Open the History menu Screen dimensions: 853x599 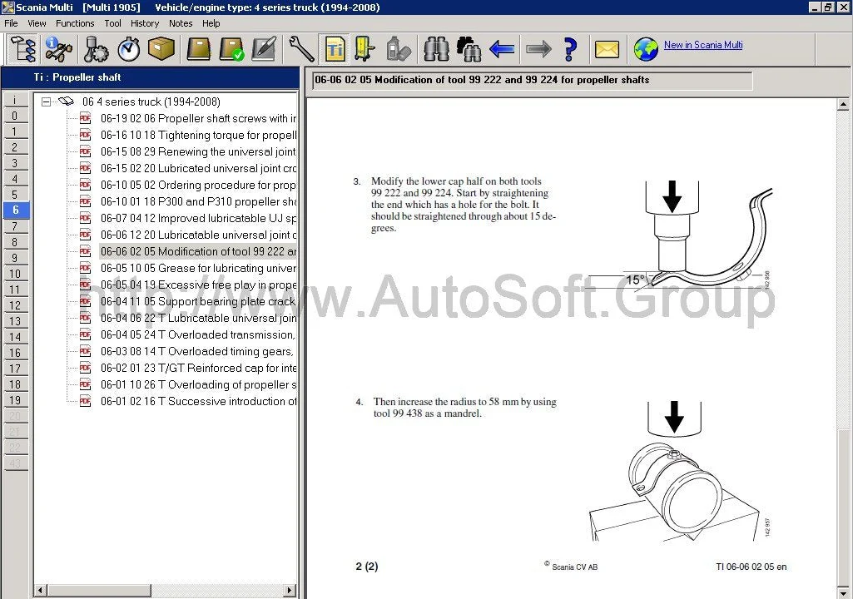pyautogui.click(x=145, y=23)
